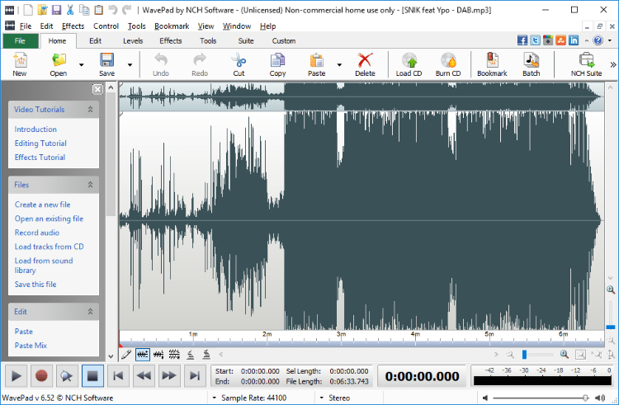The image size is (619, 405).
Task: Open the Control menu
Action: point(106,26)
